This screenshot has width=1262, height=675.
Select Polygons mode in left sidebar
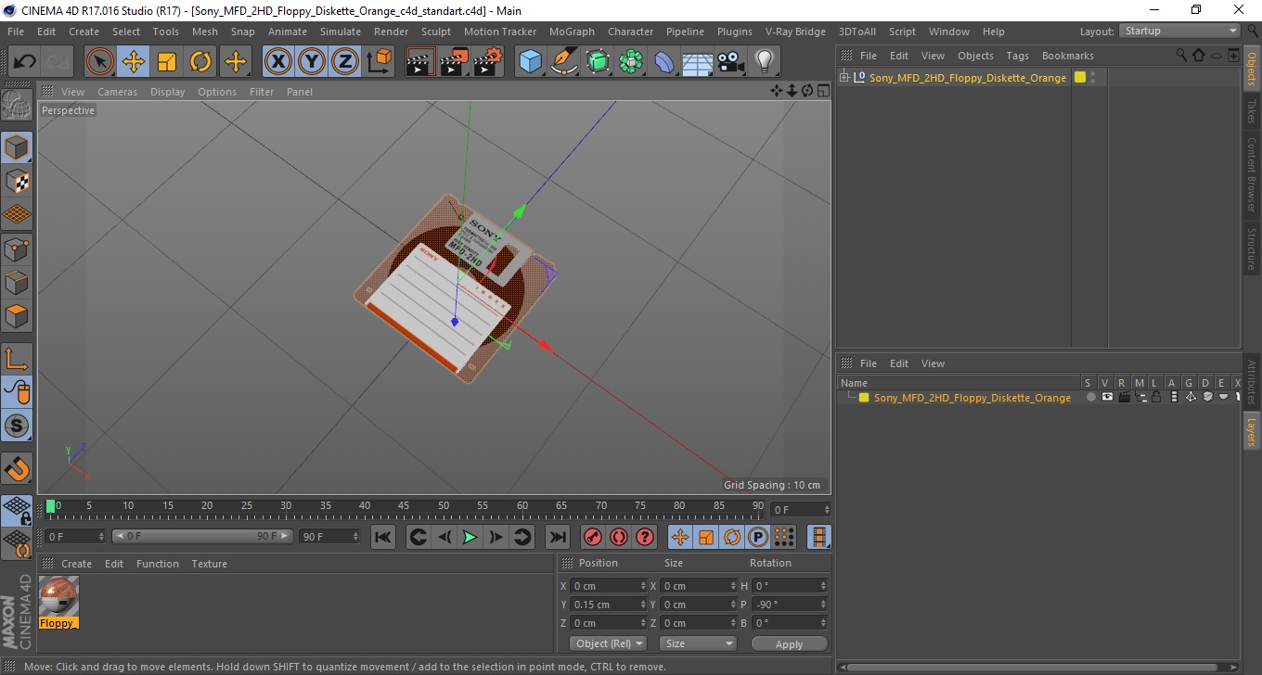(17, 316)
